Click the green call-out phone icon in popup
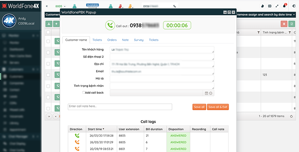 110,25
